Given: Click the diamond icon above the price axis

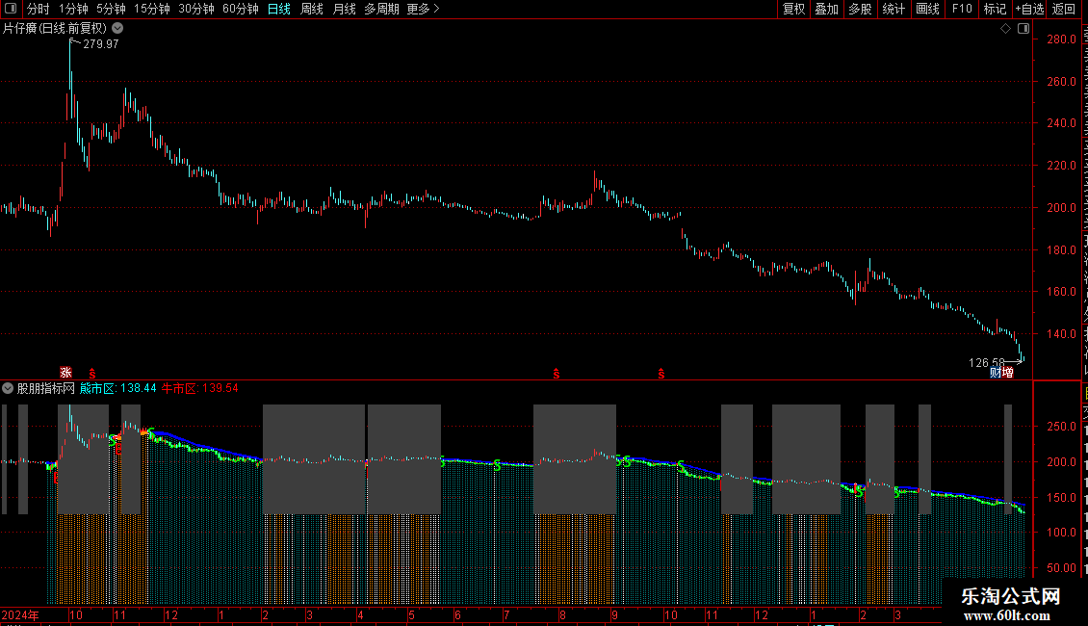Looking at the screenshot, I should (1005, 29).
